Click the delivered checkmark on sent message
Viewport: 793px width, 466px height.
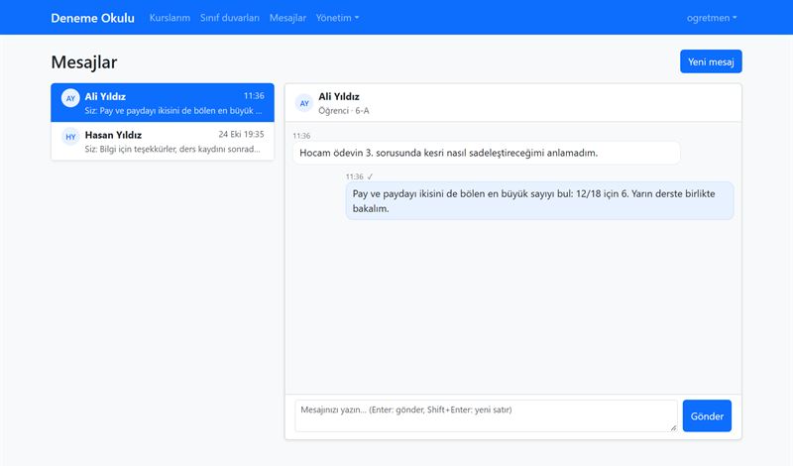click(370, 176)
